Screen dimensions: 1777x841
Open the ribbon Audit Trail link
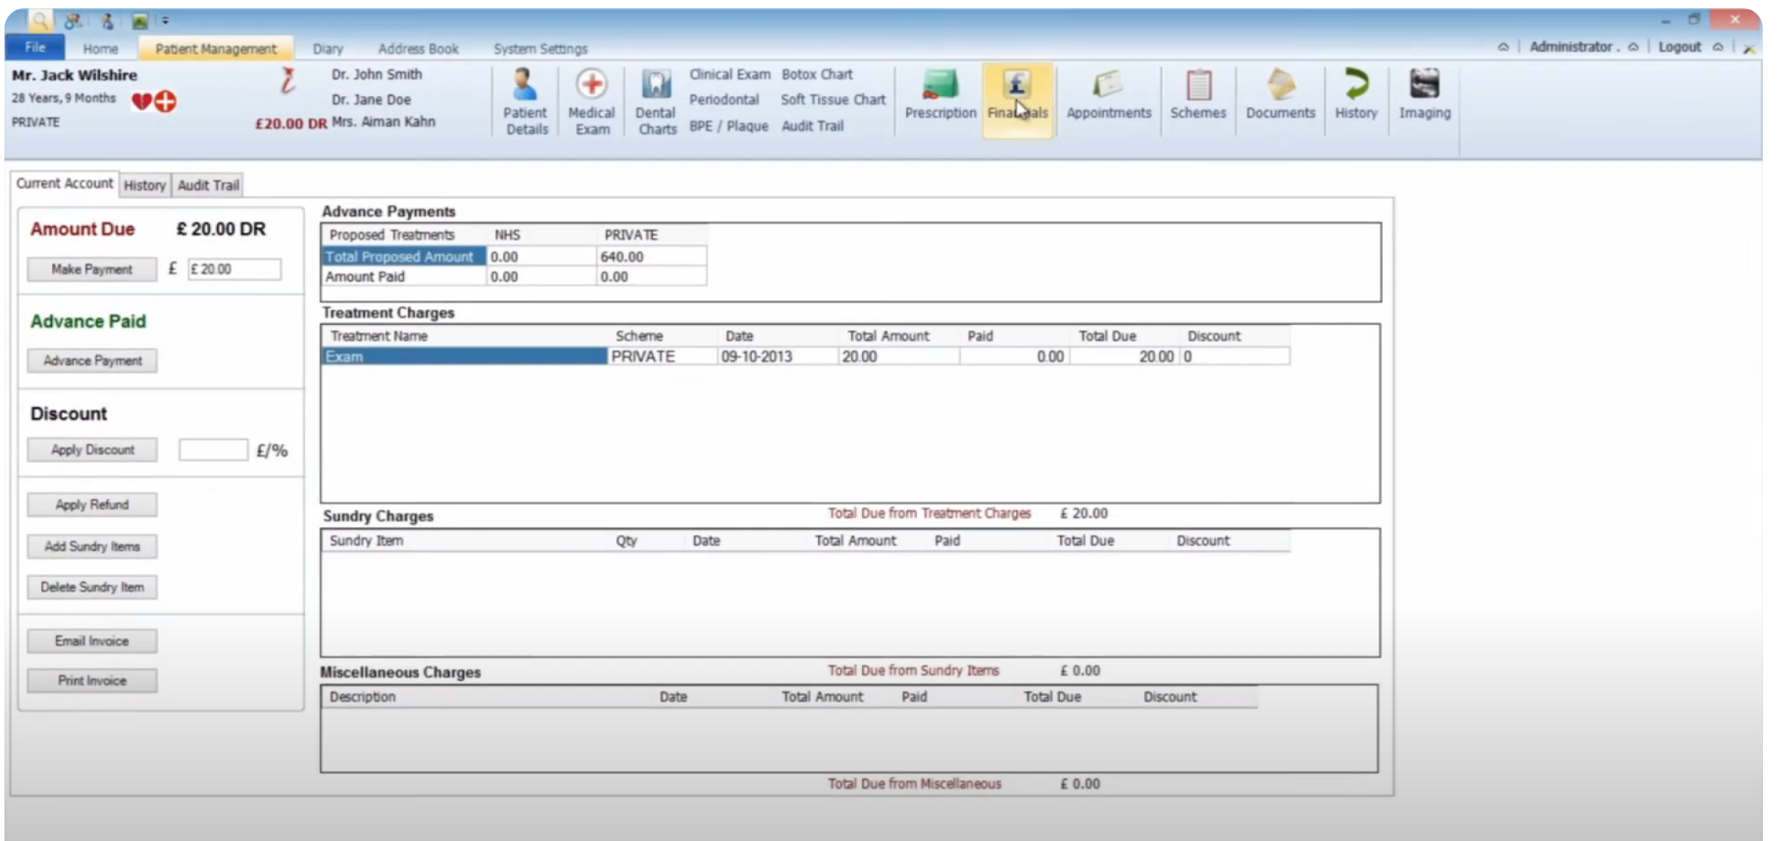tap(812, 126)
